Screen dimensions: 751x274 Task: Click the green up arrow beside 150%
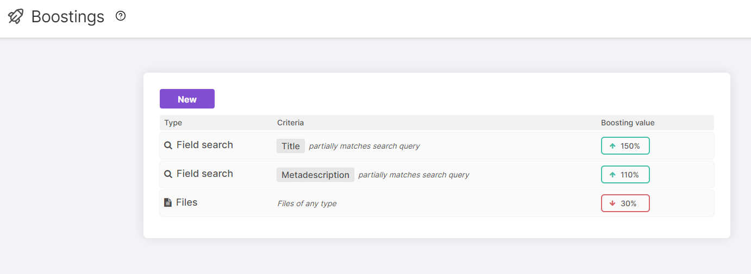[612, 146]
